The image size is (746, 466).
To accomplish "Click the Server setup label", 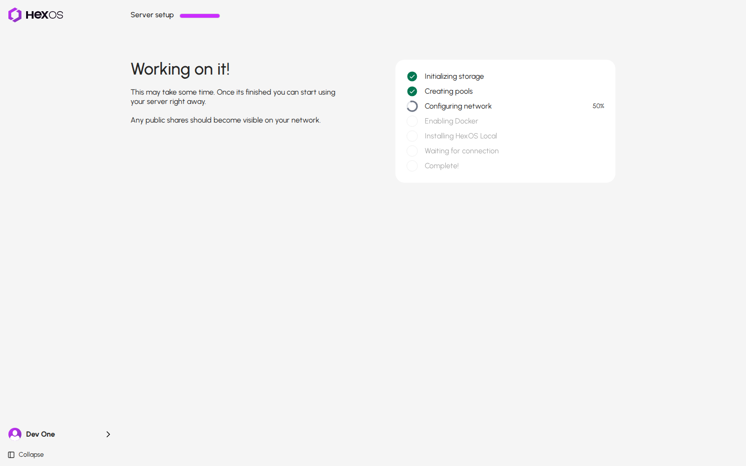I will coord(152,15).
